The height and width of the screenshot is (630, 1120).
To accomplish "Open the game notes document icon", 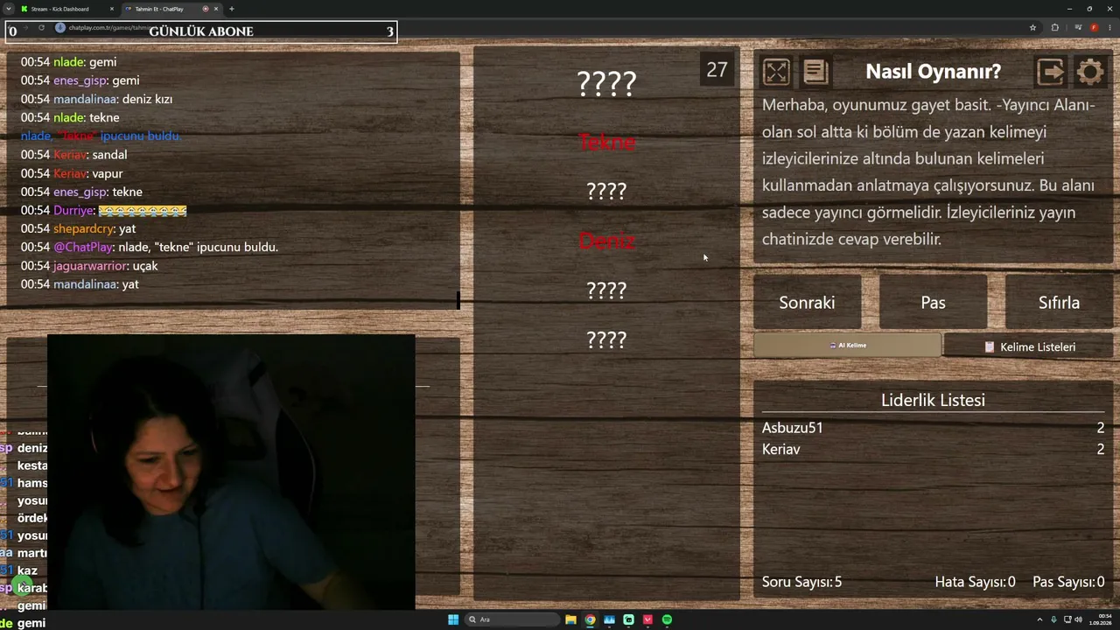I will point(815,72).
